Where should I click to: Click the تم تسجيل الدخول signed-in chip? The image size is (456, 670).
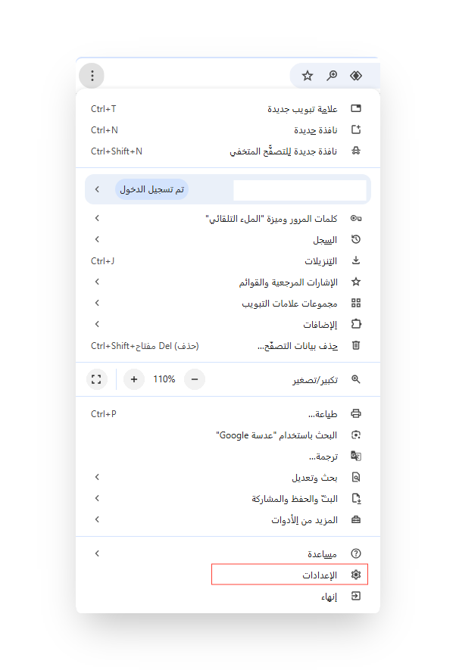pyautogui.click(x=152, y=189)
